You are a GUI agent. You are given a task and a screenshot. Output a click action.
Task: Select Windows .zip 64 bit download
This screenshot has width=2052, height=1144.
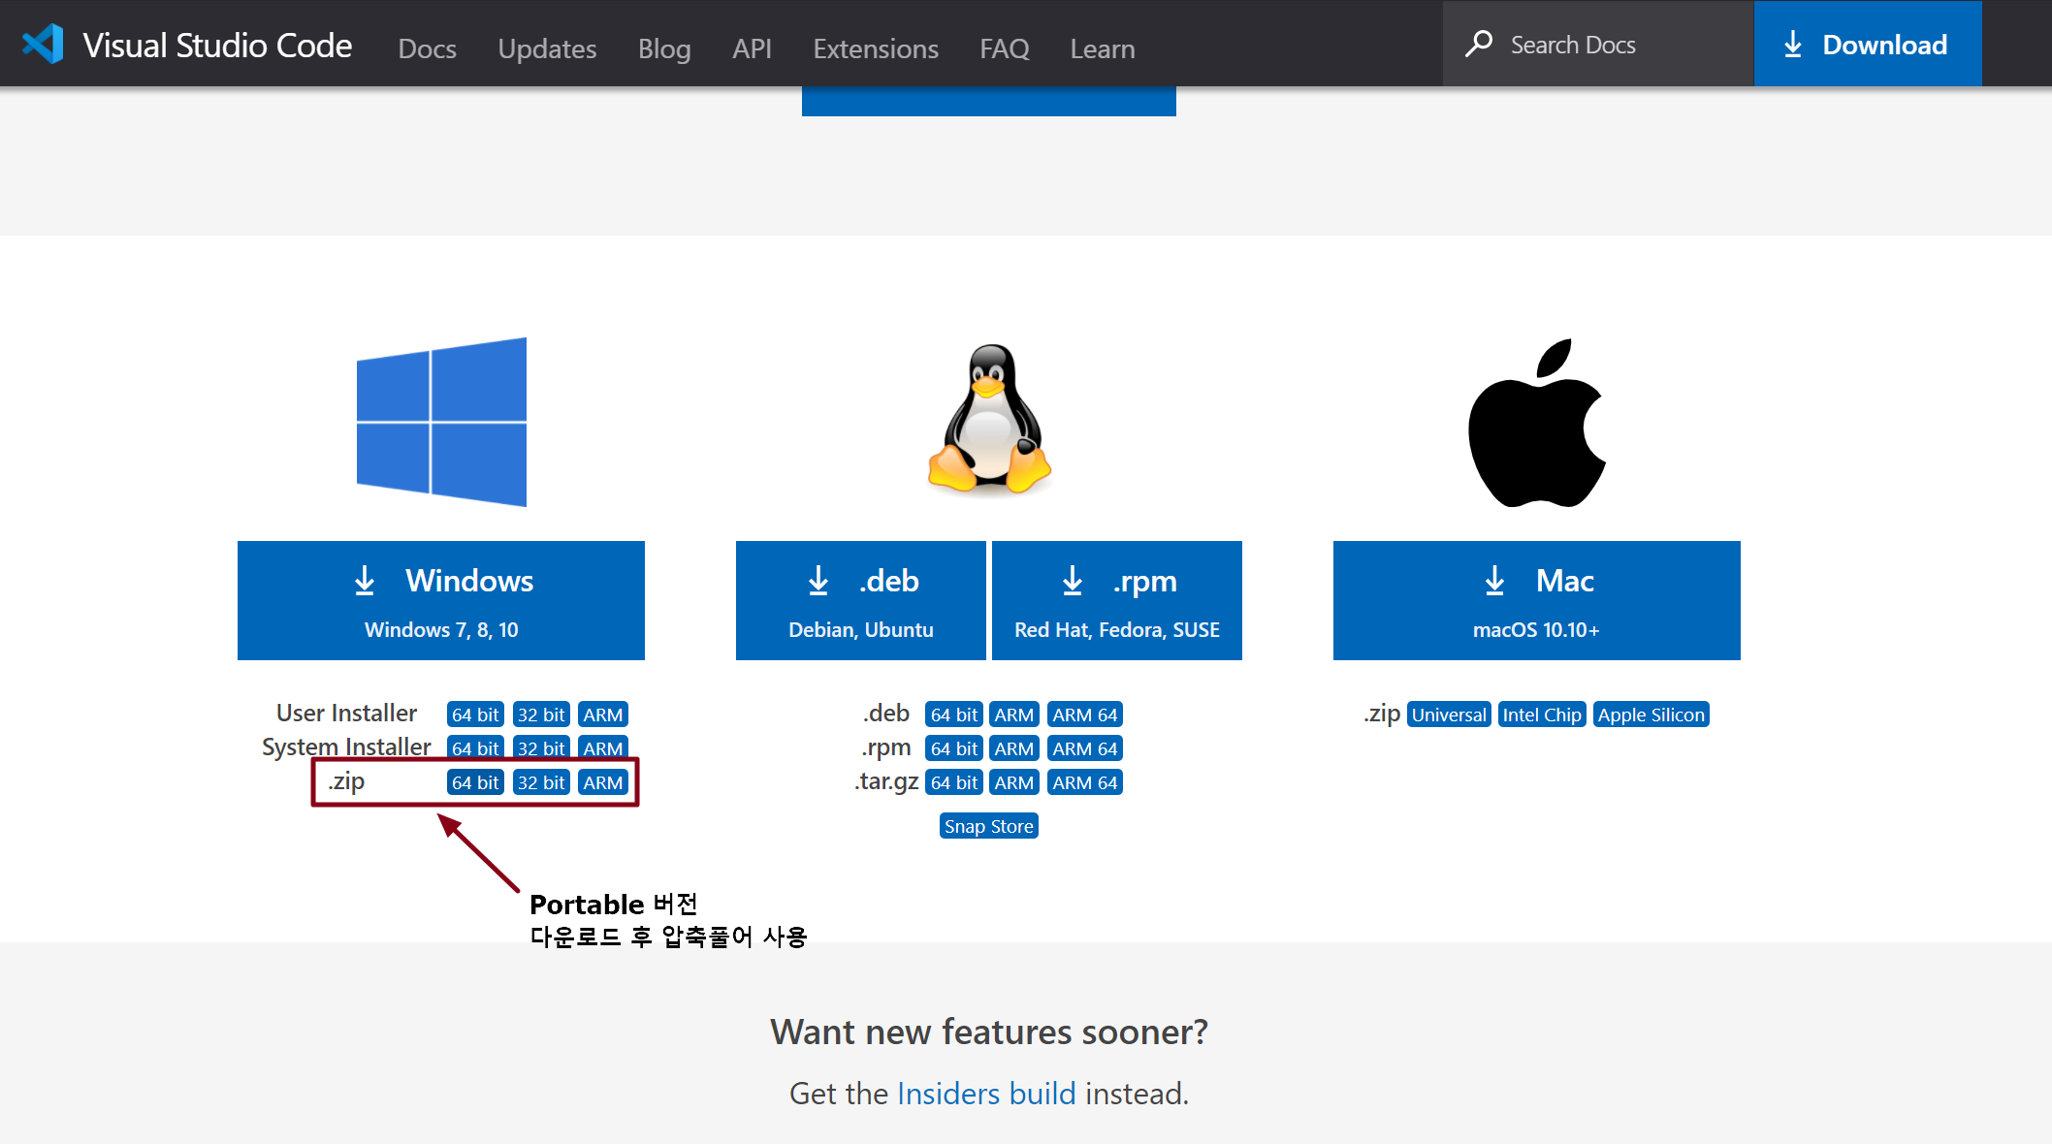click(x=475, y=782)
